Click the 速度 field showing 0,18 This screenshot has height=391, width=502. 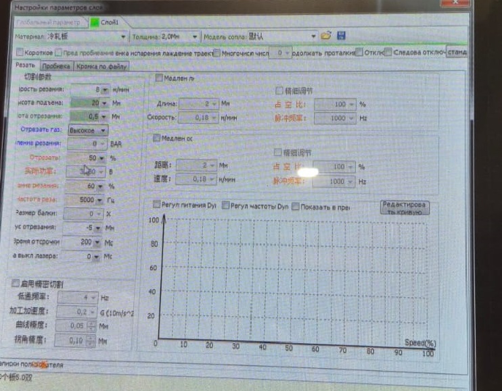(x=196, y=179)
